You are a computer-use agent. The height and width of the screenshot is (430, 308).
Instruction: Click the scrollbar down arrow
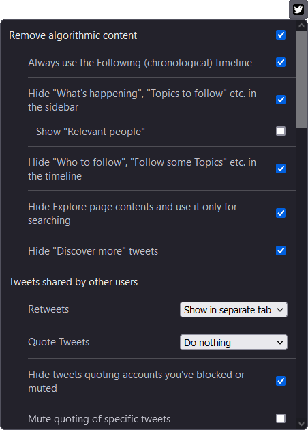[x=302, y=424]
